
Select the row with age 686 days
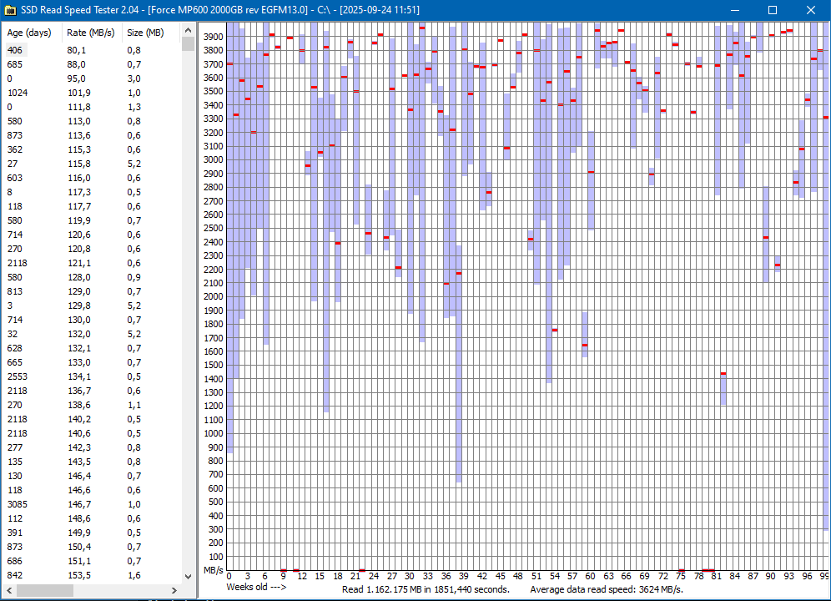pos(91,561)
